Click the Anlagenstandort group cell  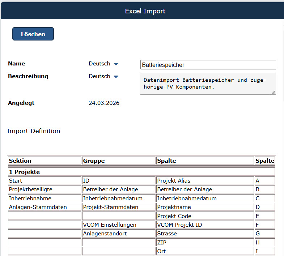coord(119,233)
